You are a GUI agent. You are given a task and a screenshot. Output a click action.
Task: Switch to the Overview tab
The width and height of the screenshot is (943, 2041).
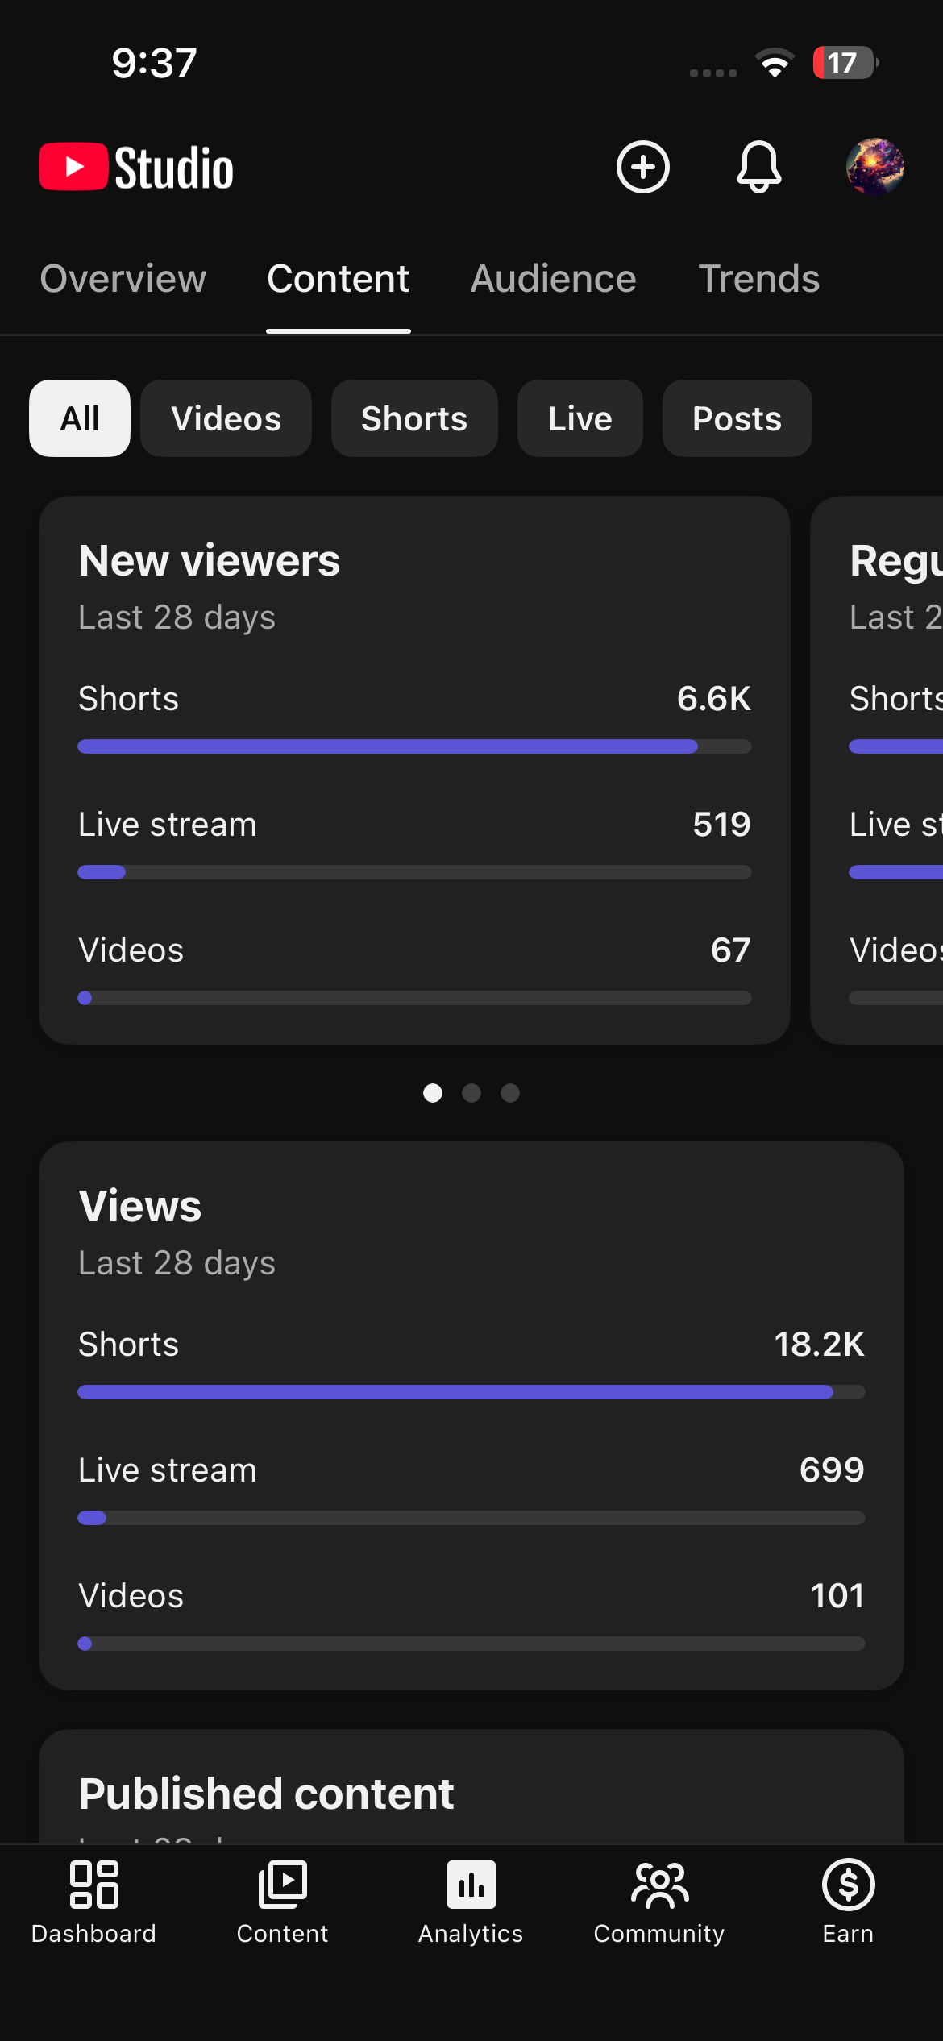click(123, 279)
